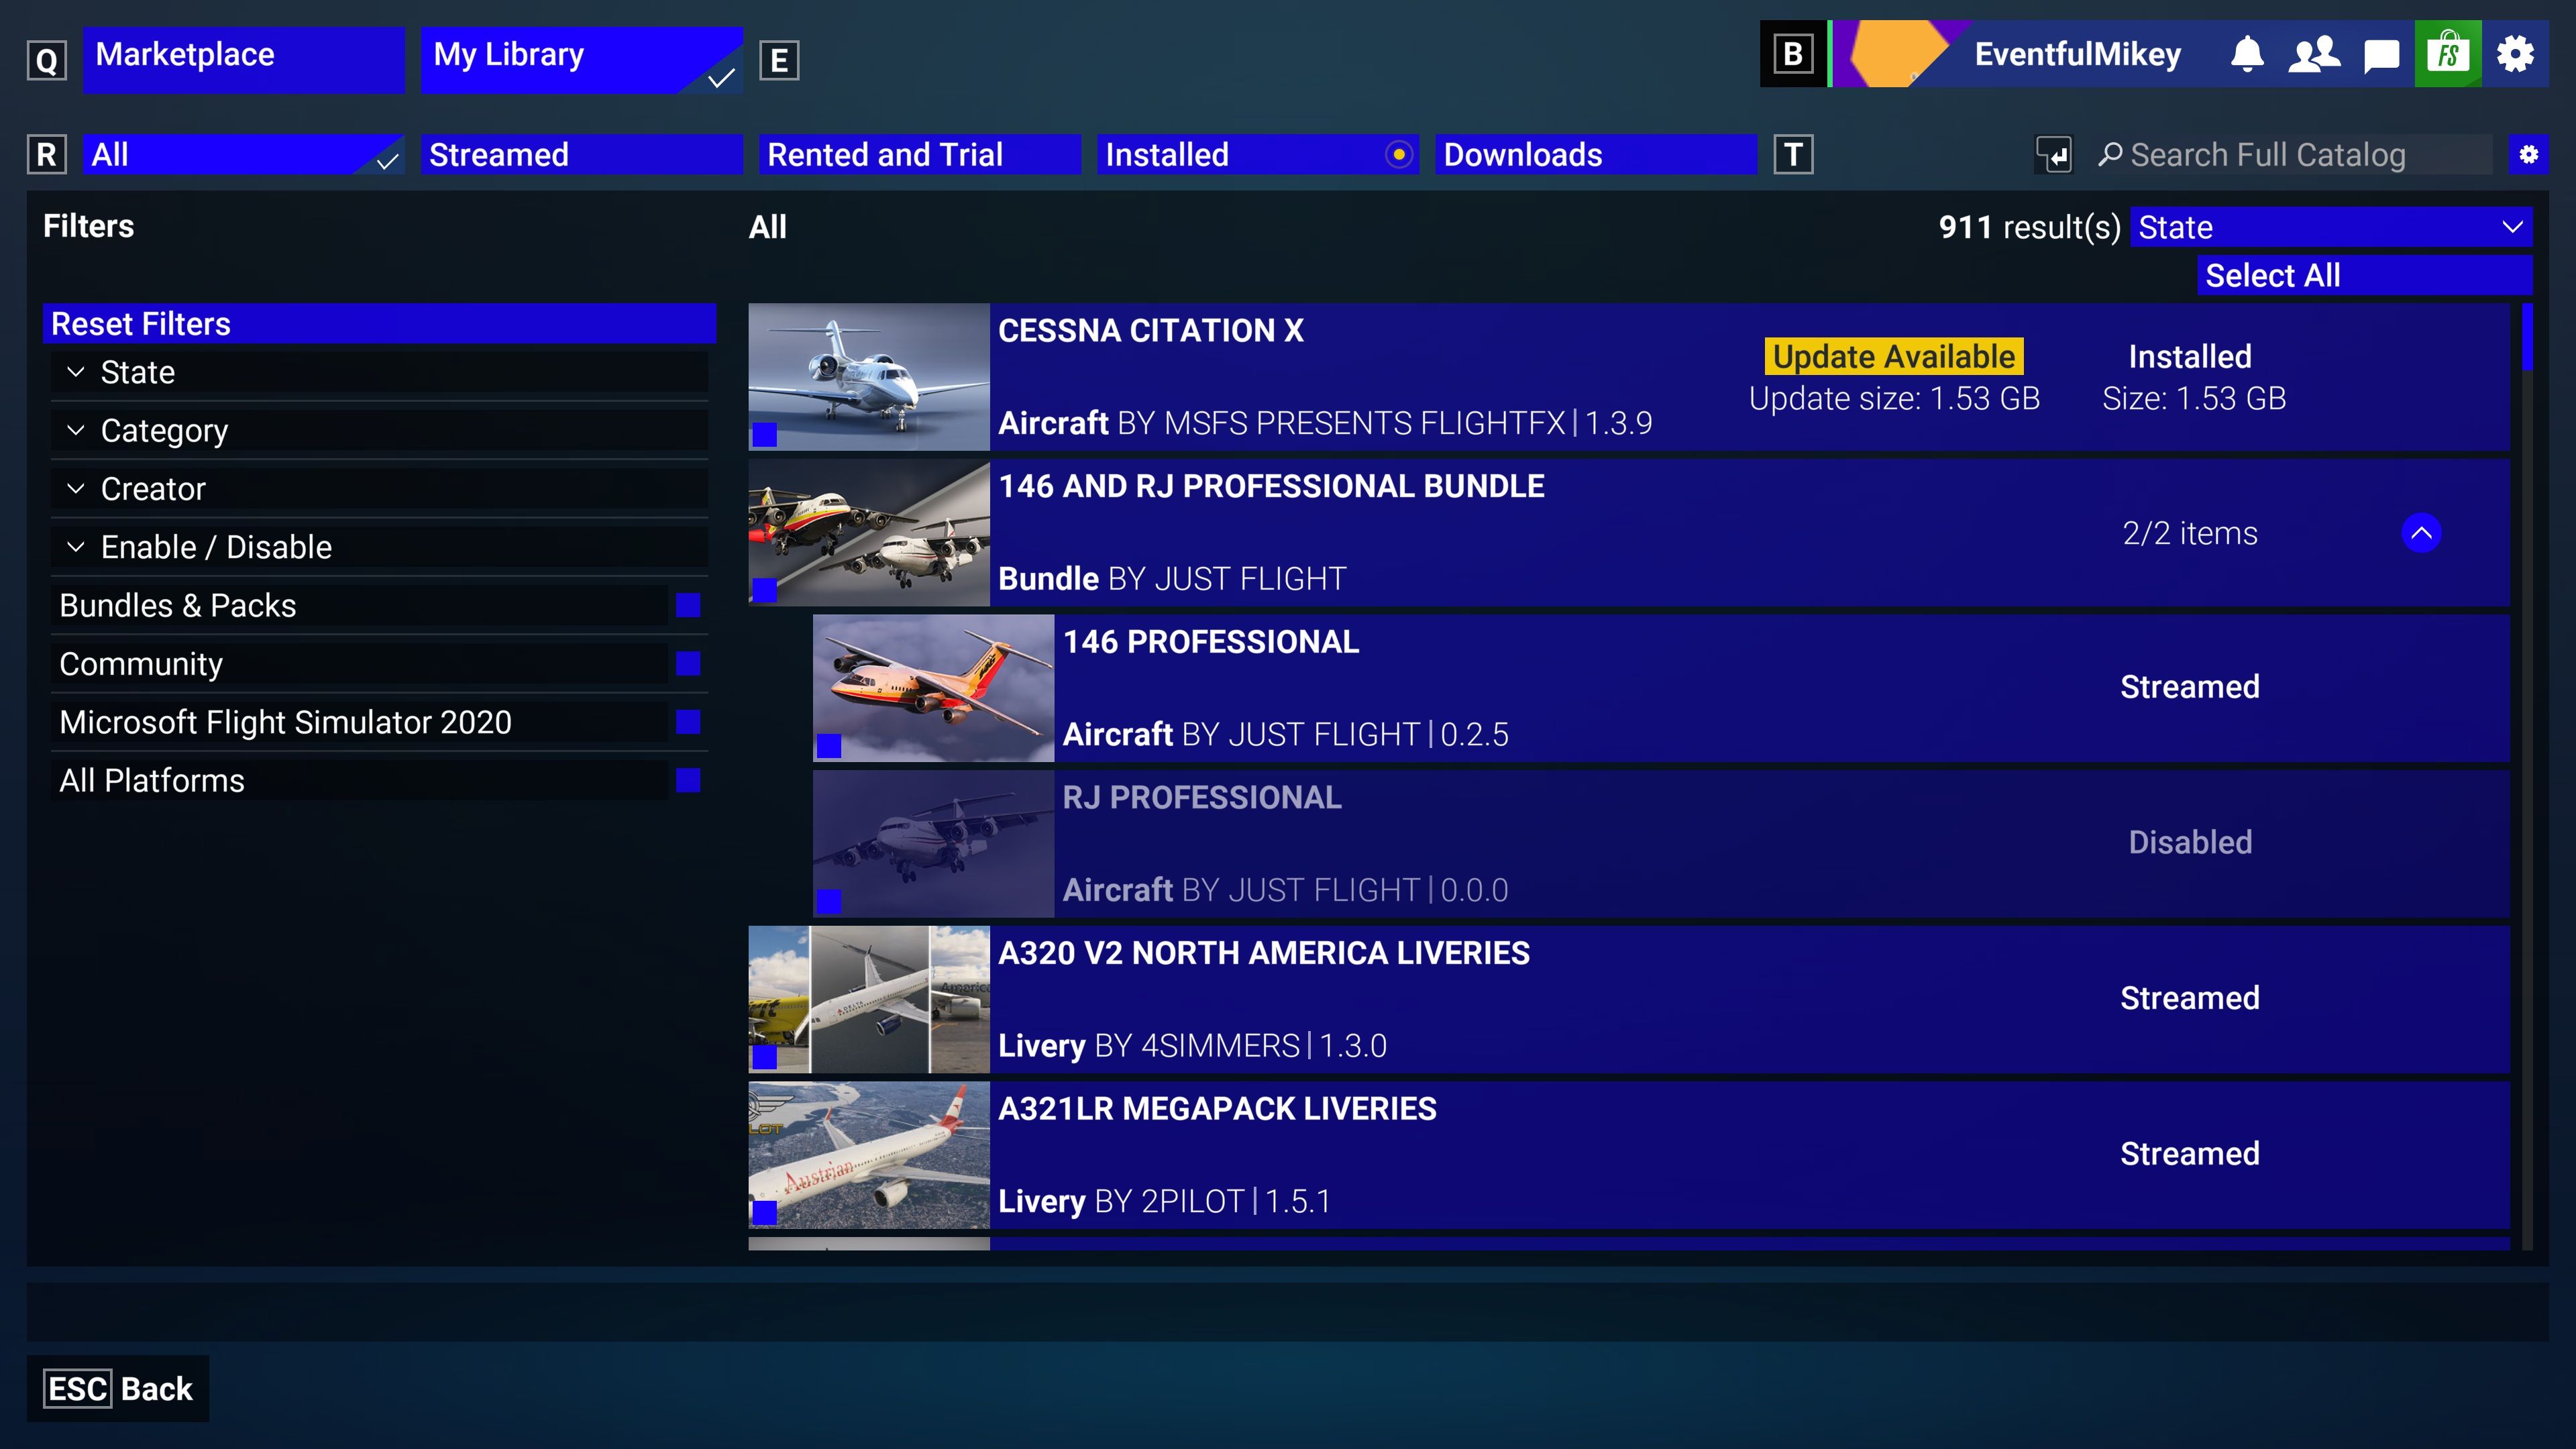Select checkbox on RJ Professional thumbnail
Viewport: 2576px width, 1449px height.
(829, 901)
